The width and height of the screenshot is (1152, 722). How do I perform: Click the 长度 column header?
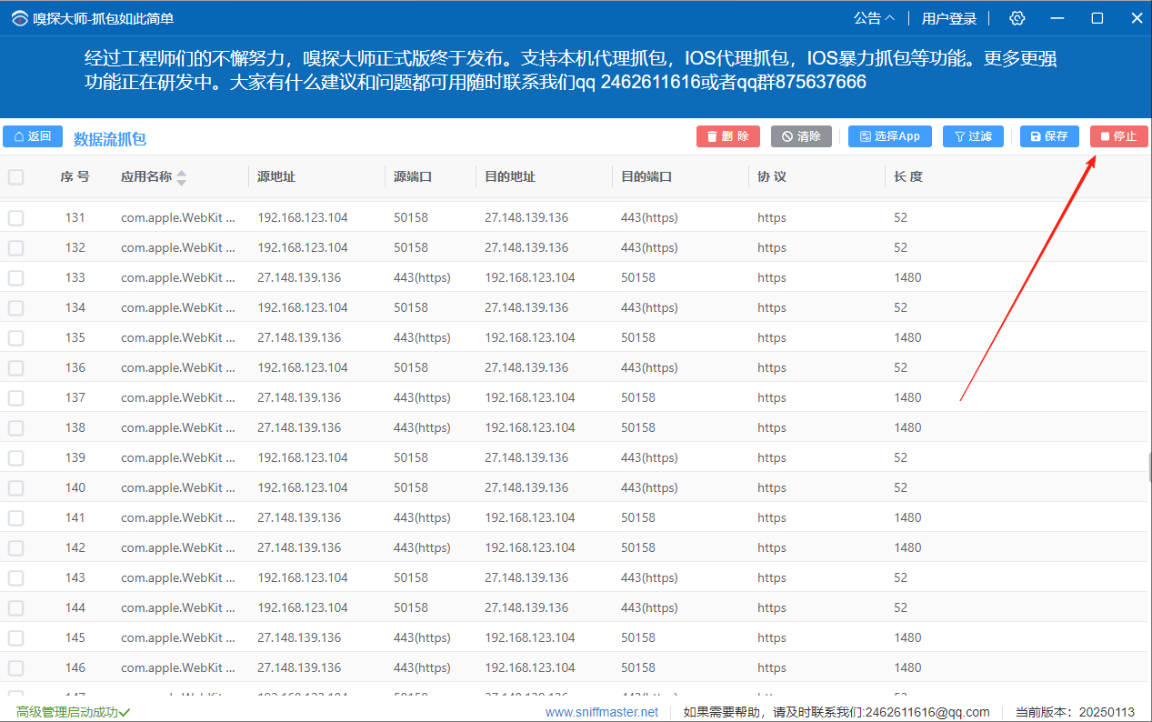pyautogui.click(x=908, y=177)
